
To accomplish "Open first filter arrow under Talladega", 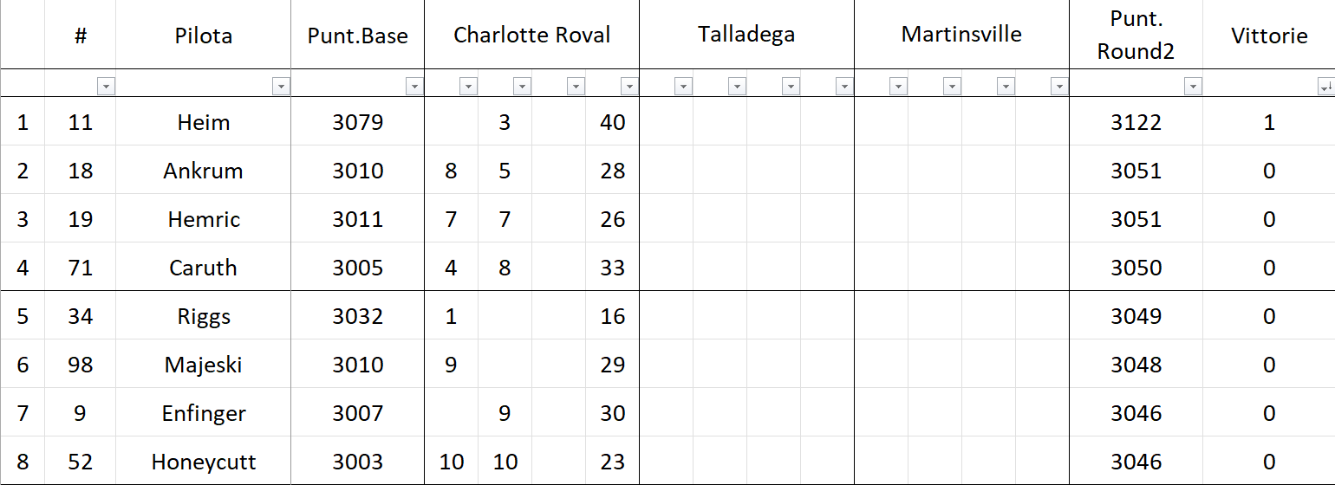I will point(683,87).
